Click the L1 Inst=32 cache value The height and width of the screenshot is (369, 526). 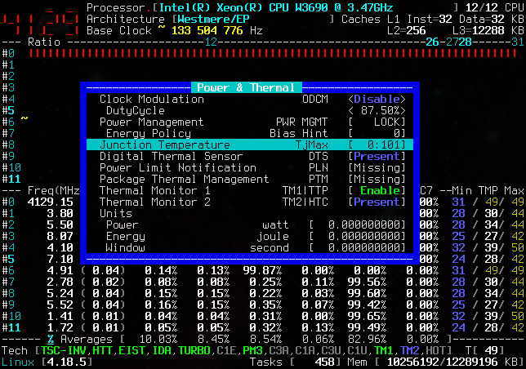430,19
